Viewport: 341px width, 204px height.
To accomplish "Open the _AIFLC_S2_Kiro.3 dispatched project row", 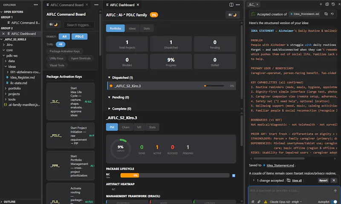I will (x=172, y=86).
